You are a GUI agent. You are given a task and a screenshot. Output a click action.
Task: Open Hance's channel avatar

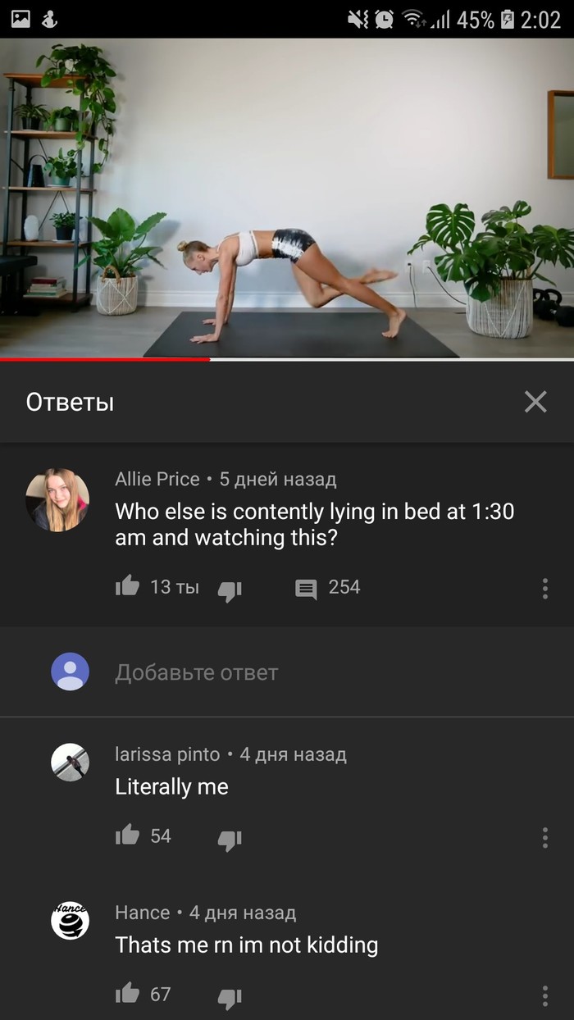click(70, 921)
